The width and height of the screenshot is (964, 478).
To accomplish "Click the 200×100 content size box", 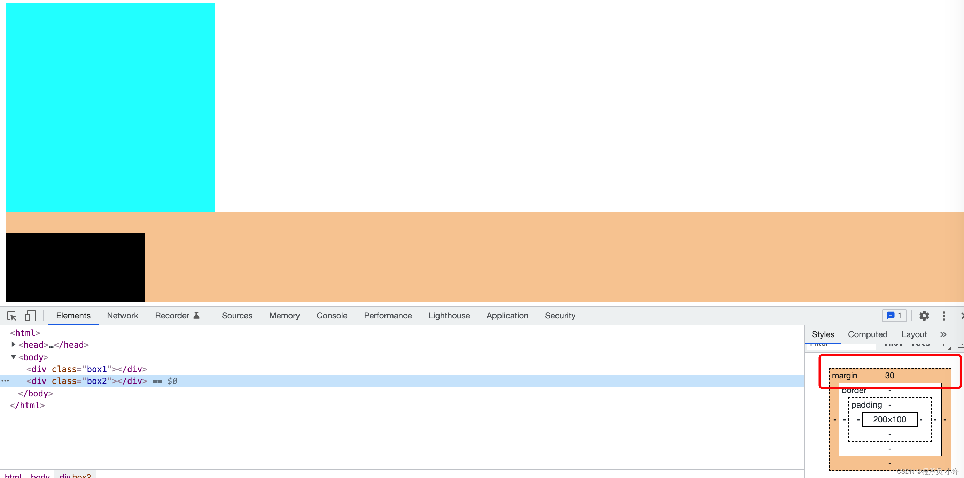I will [x=889, y=419].
